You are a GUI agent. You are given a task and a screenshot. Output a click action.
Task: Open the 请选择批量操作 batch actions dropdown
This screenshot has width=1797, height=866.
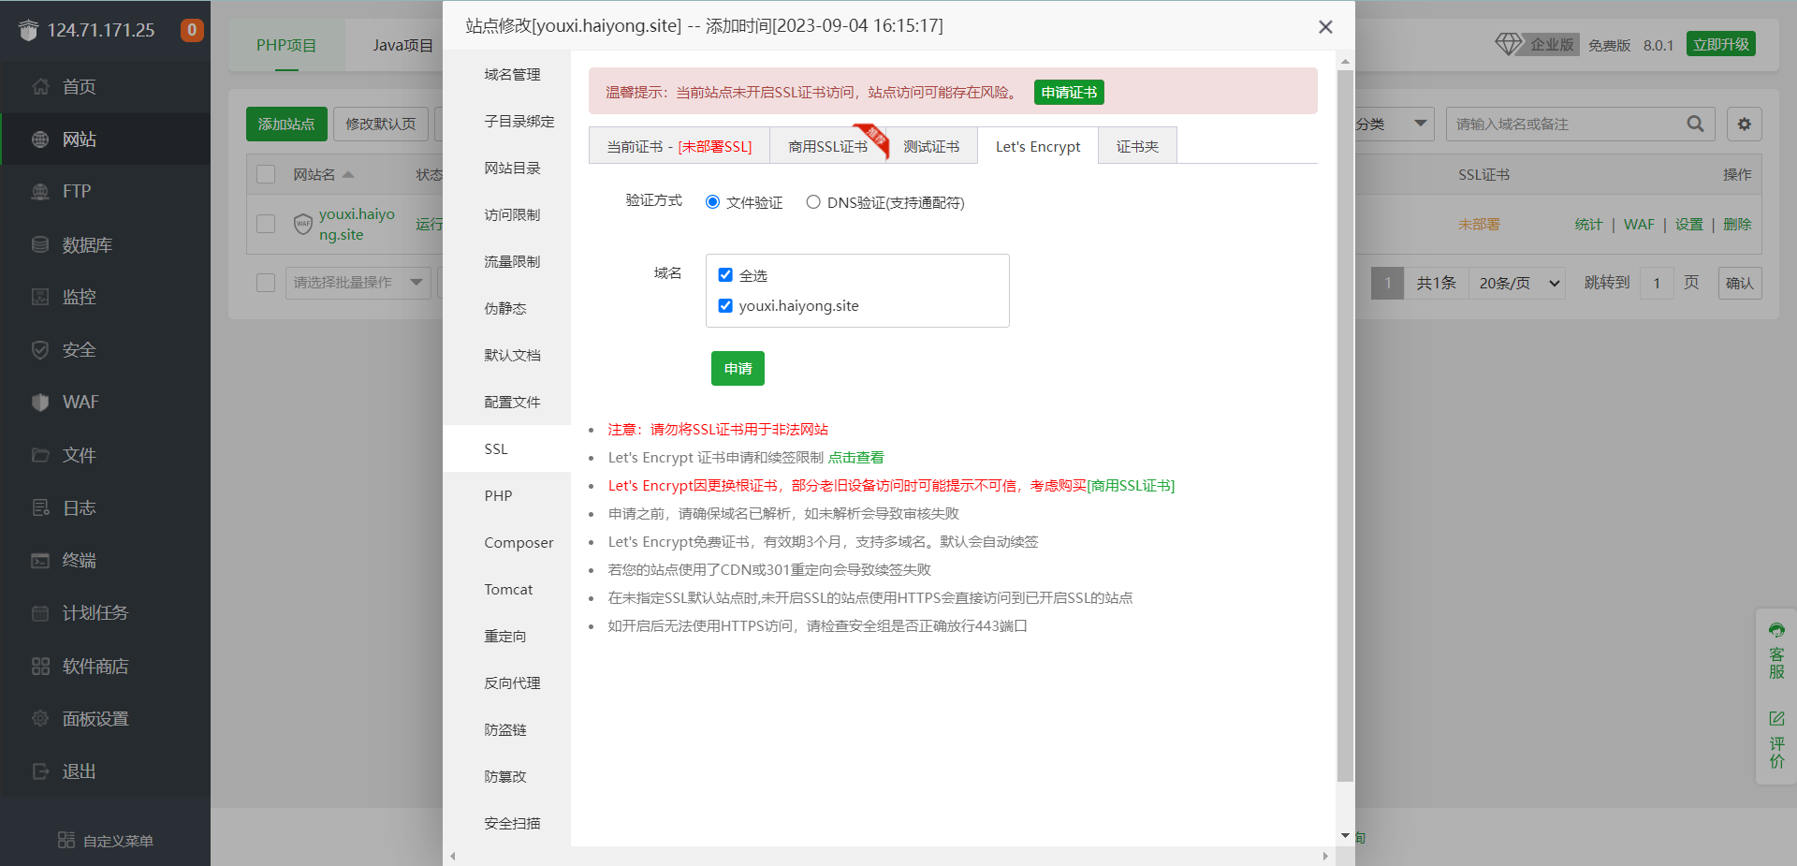[357, 282]
